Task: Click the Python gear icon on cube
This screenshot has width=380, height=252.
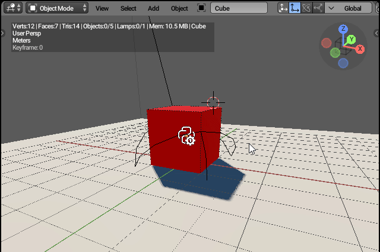Action: click(x=186, y=135)
